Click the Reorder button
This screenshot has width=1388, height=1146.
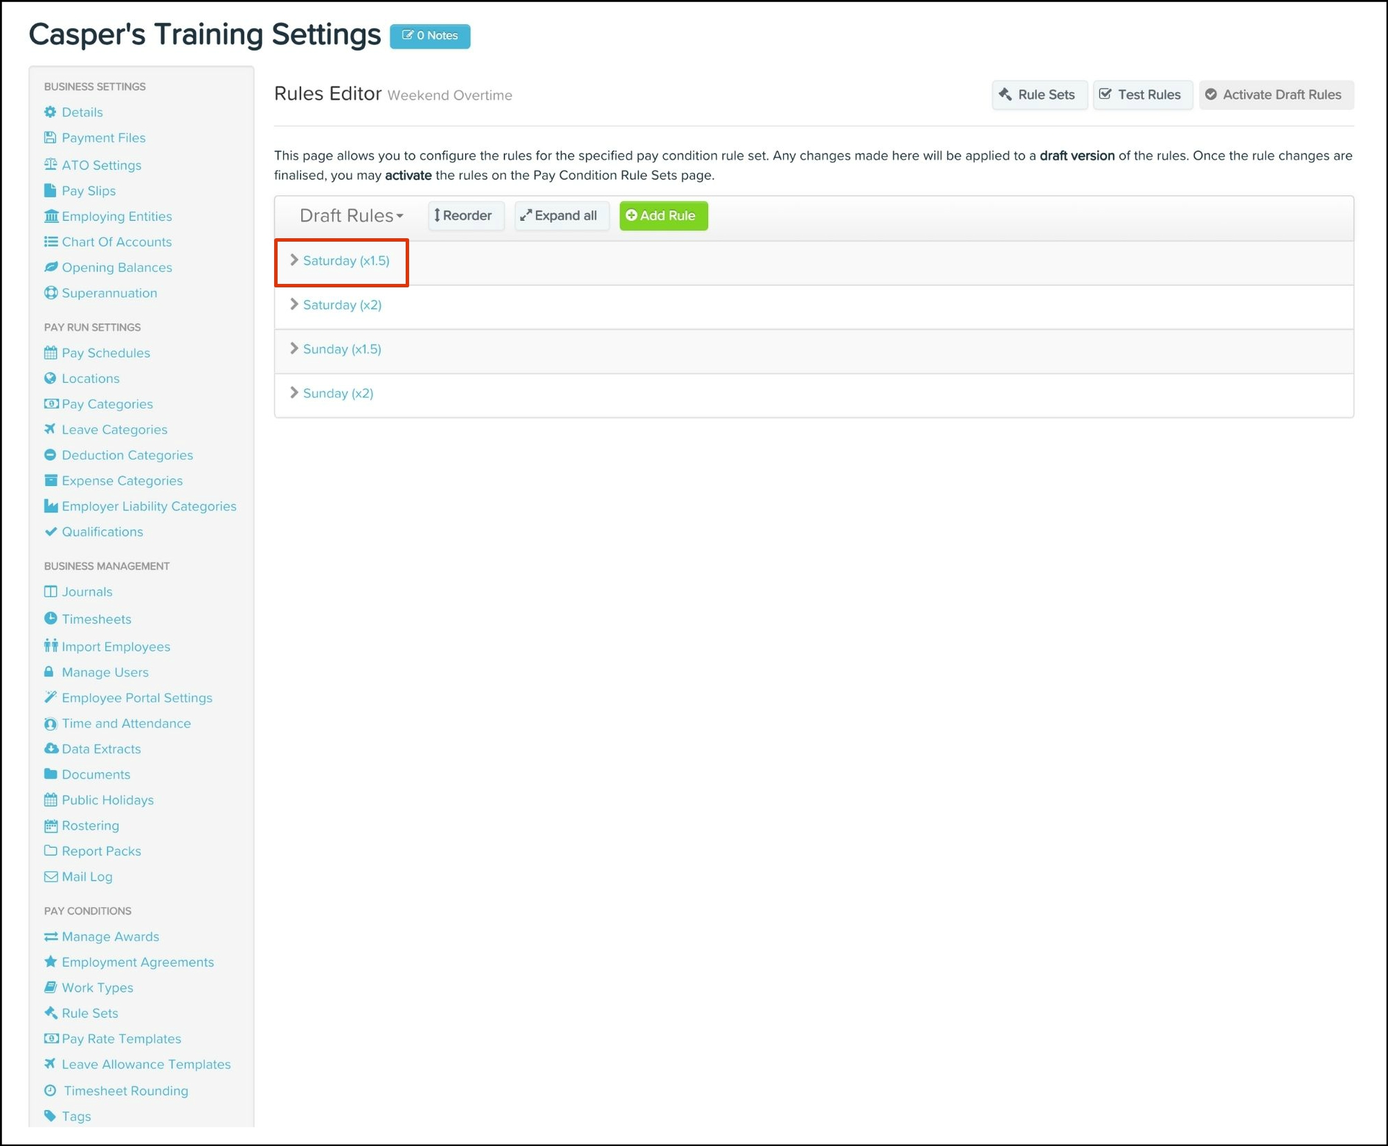[x=464, y=216]
